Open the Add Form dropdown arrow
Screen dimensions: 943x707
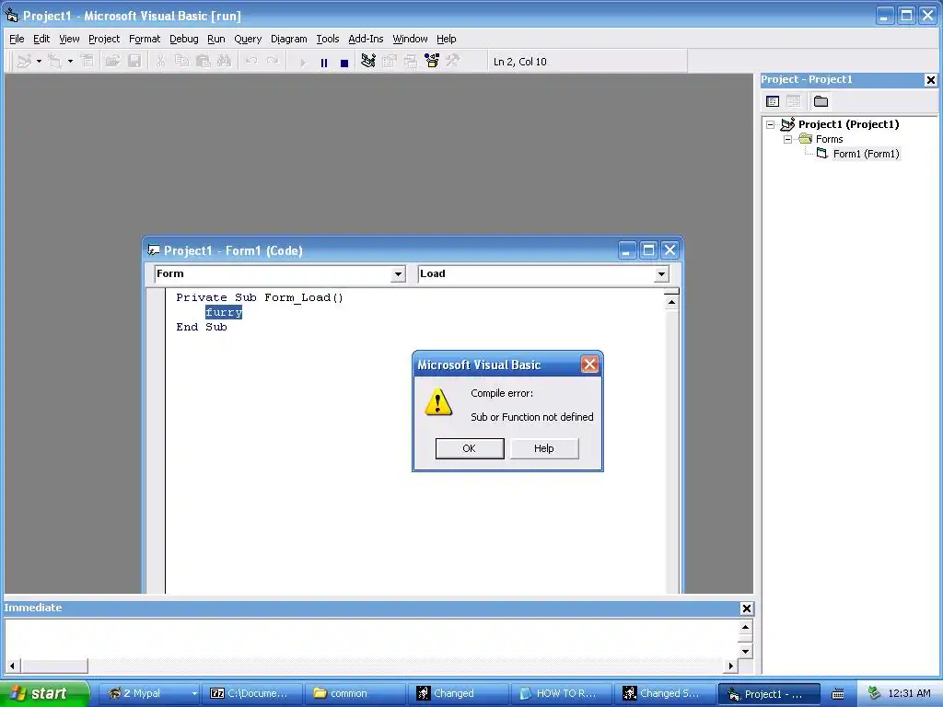[x=70, y=62]
